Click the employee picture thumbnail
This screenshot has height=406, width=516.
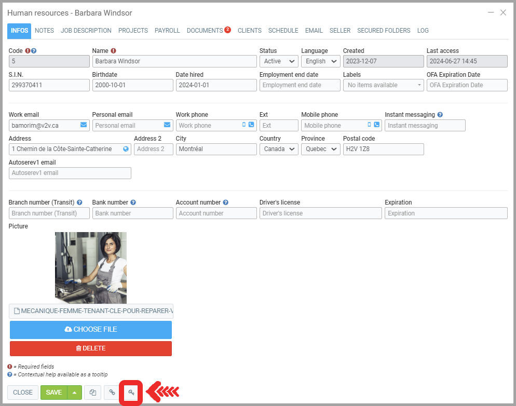pyautogui.click(x=91, y=268)
